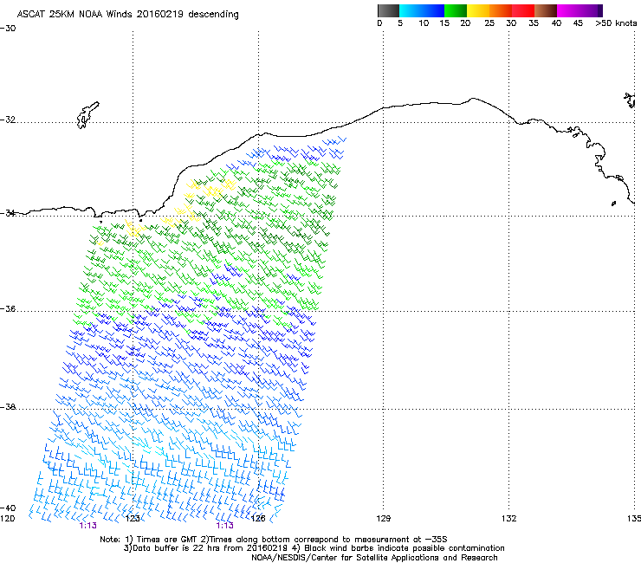
Task: Click the 'Data buffer is 22 hrs' note line
Action: [314, 548]
